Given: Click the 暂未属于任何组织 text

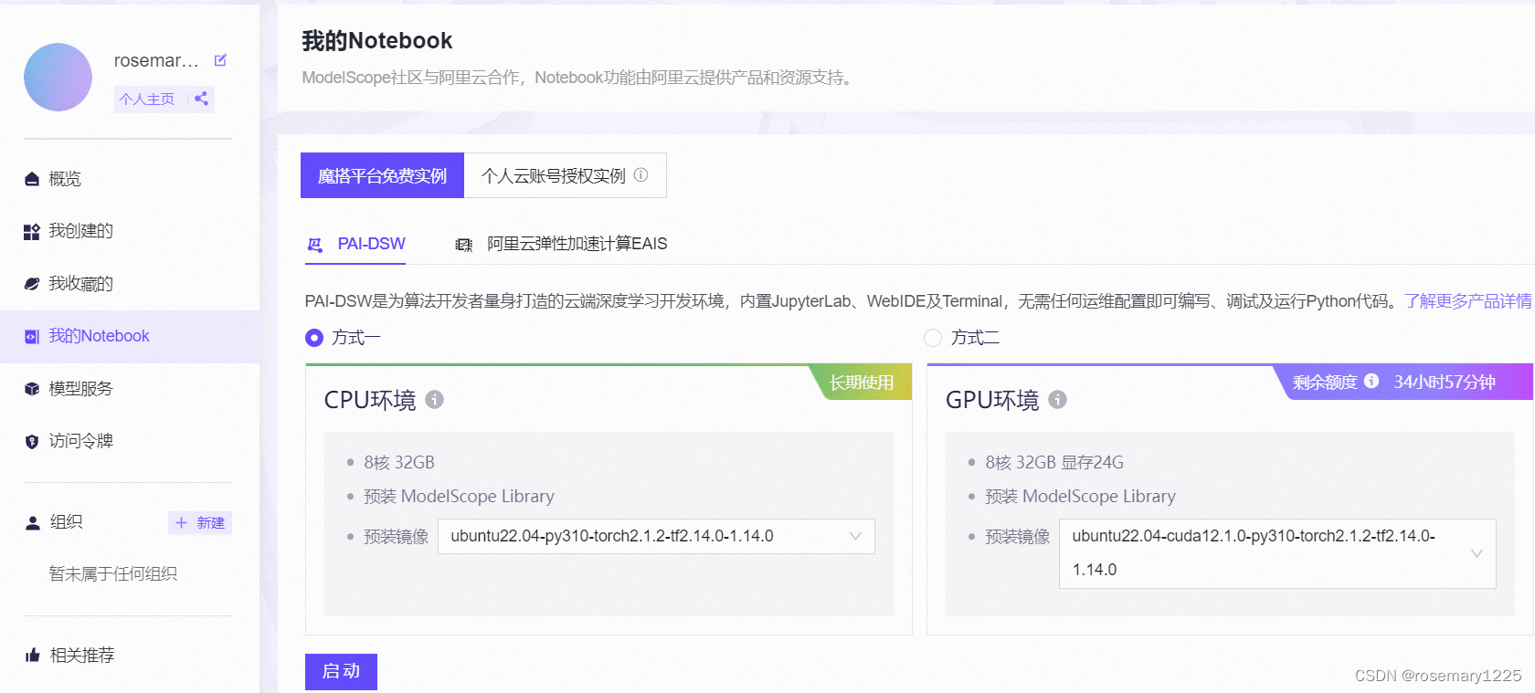Looking at the screenshot, I should pyautogui.click(x=113, y=574).
